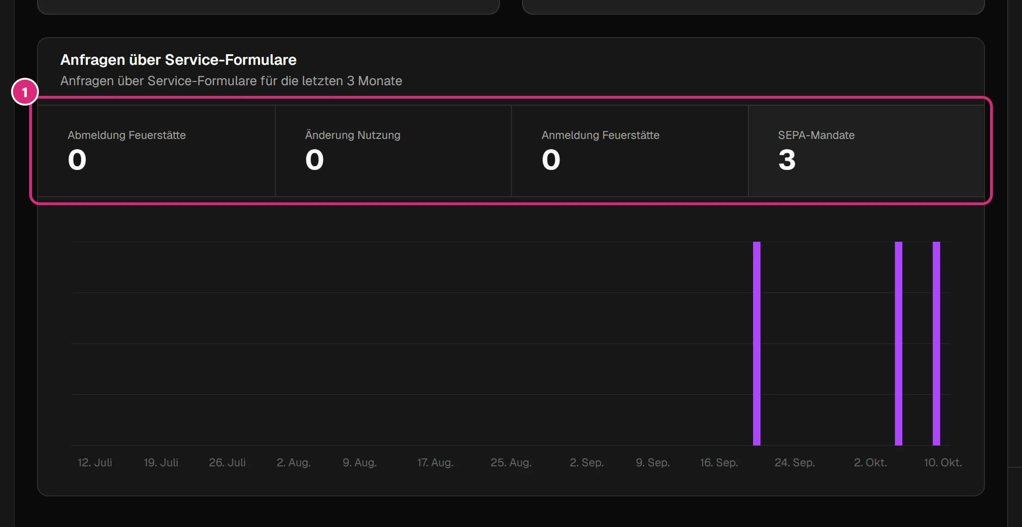Select the Abmeldung Feuerstätte stat card

(x=156, y=151)
